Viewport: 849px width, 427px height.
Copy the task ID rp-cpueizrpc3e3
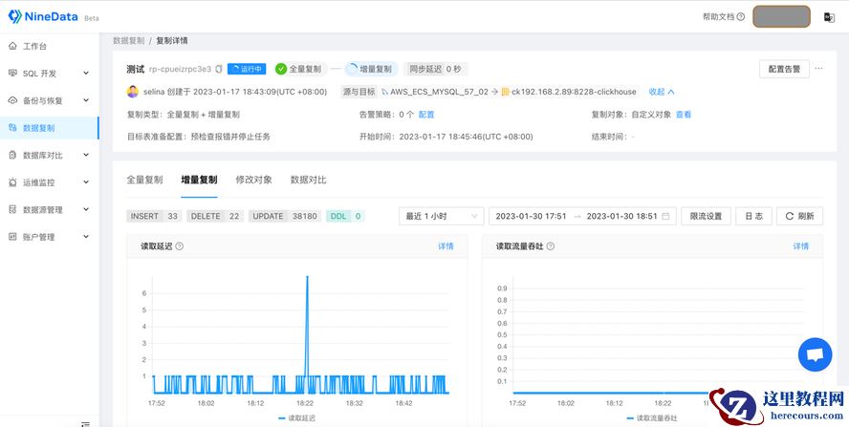click(x=219, y=69)
